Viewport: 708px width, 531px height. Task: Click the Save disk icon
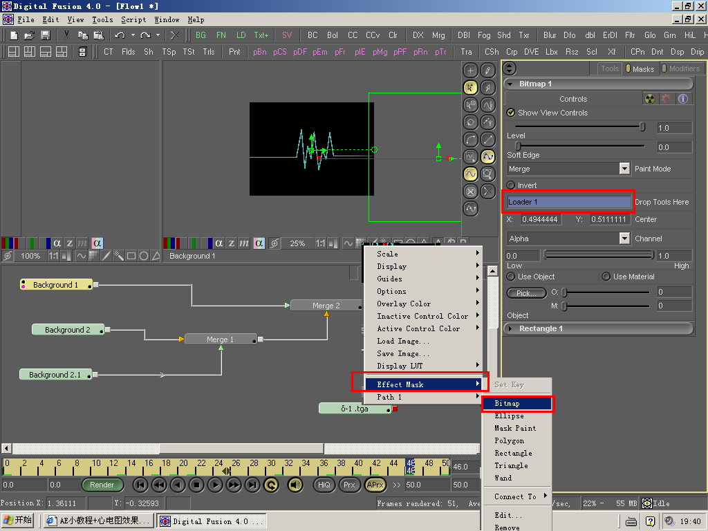45,35
